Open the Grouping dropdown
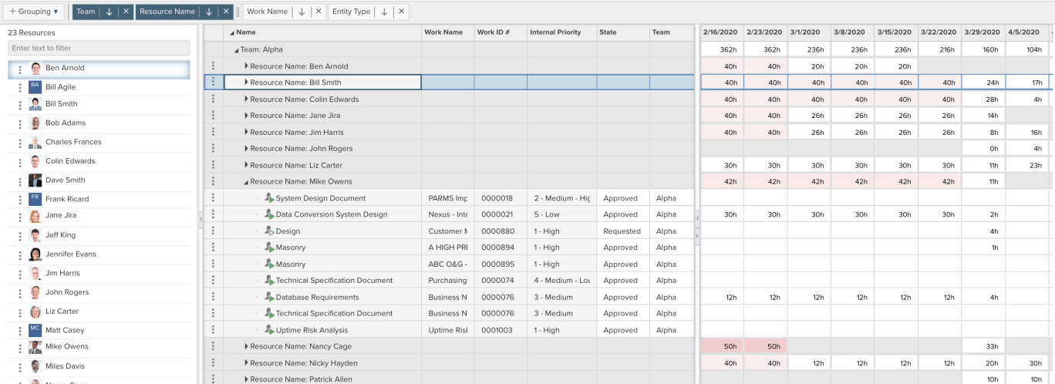Image resolution: width=1055 pixels, height=384 pixels. click(x=34, y=12)
